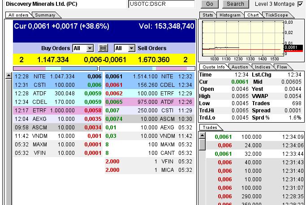Select MAXM sell order at 8
This screenshot has width=306, height=205.
point(150,144)
